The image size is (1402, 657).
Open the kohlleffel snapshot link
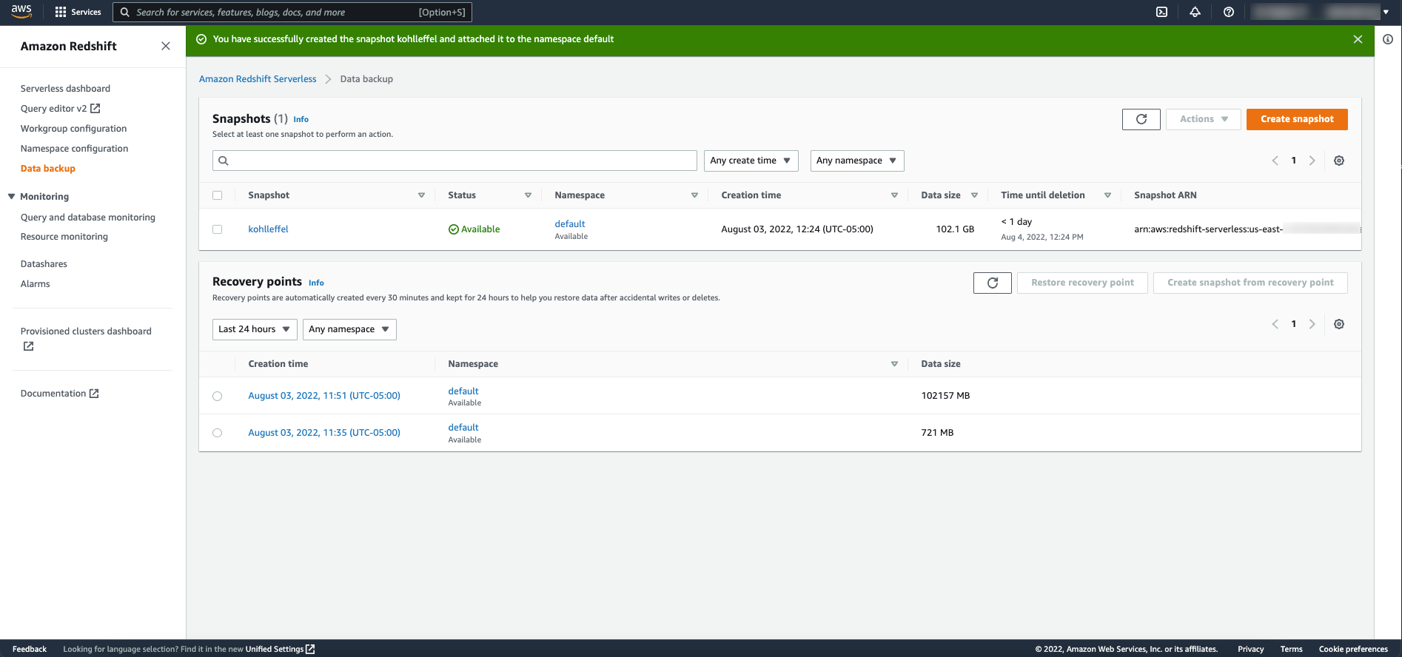pyautogui.click(x=268, y=229)
